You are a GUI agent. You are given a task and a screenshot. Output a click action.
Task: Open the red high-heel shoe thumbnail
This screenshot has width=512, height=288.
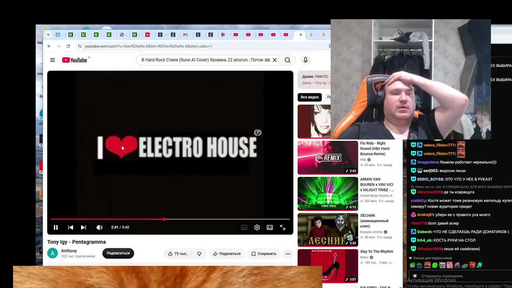tap(328, 266)
